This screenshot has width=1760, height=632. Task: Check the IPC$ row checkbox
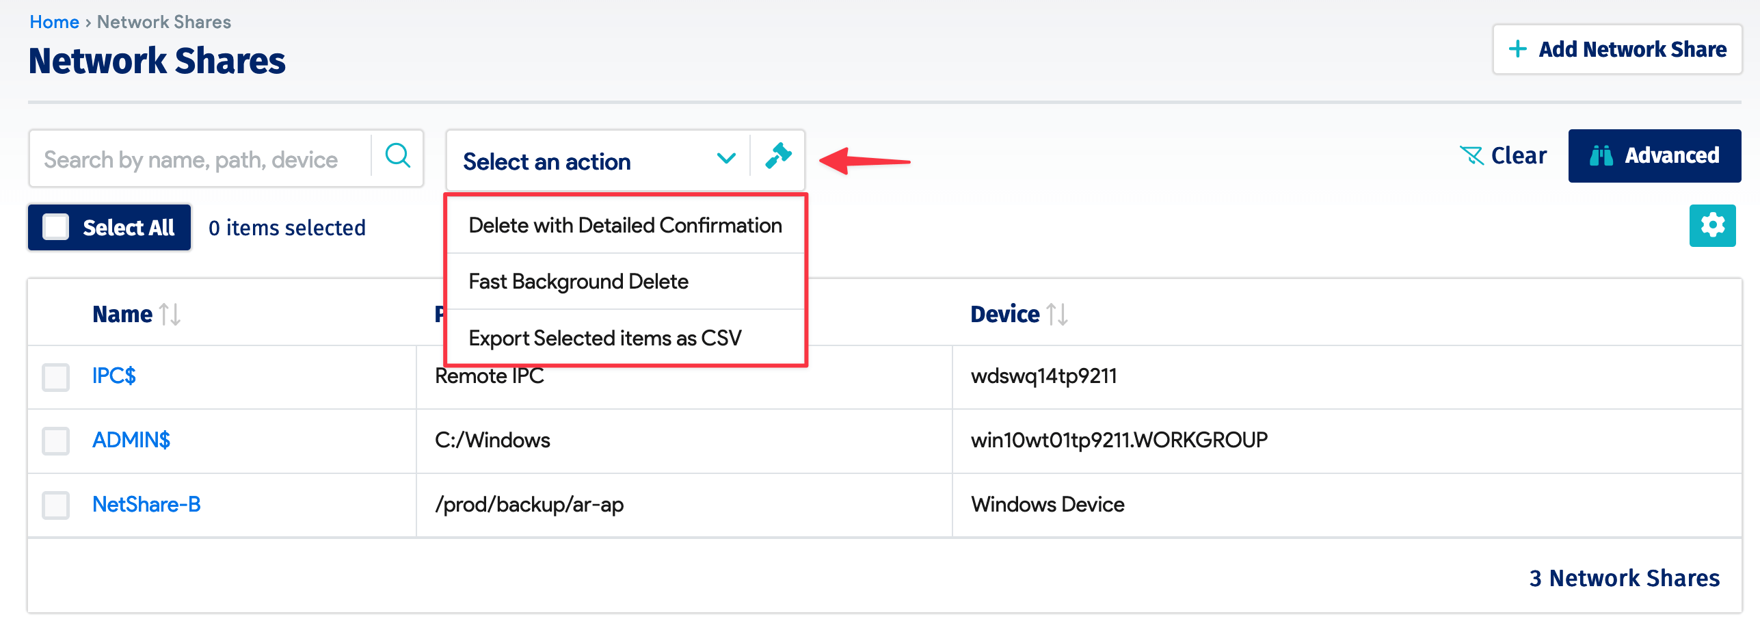pos(56,377)
